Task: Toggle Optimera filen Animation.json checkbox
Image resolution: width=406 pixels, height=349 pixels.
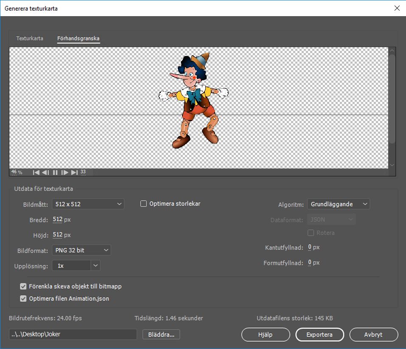Action: point(23,298)
